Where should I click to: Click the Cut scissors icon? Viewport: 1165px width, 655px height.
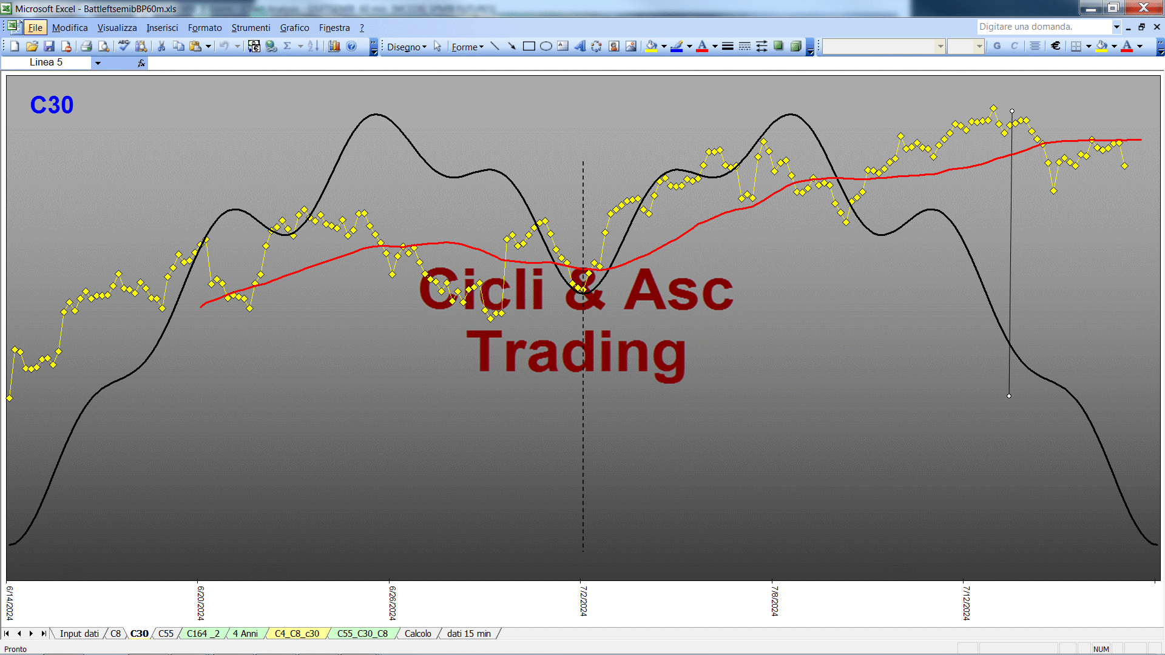161,46
